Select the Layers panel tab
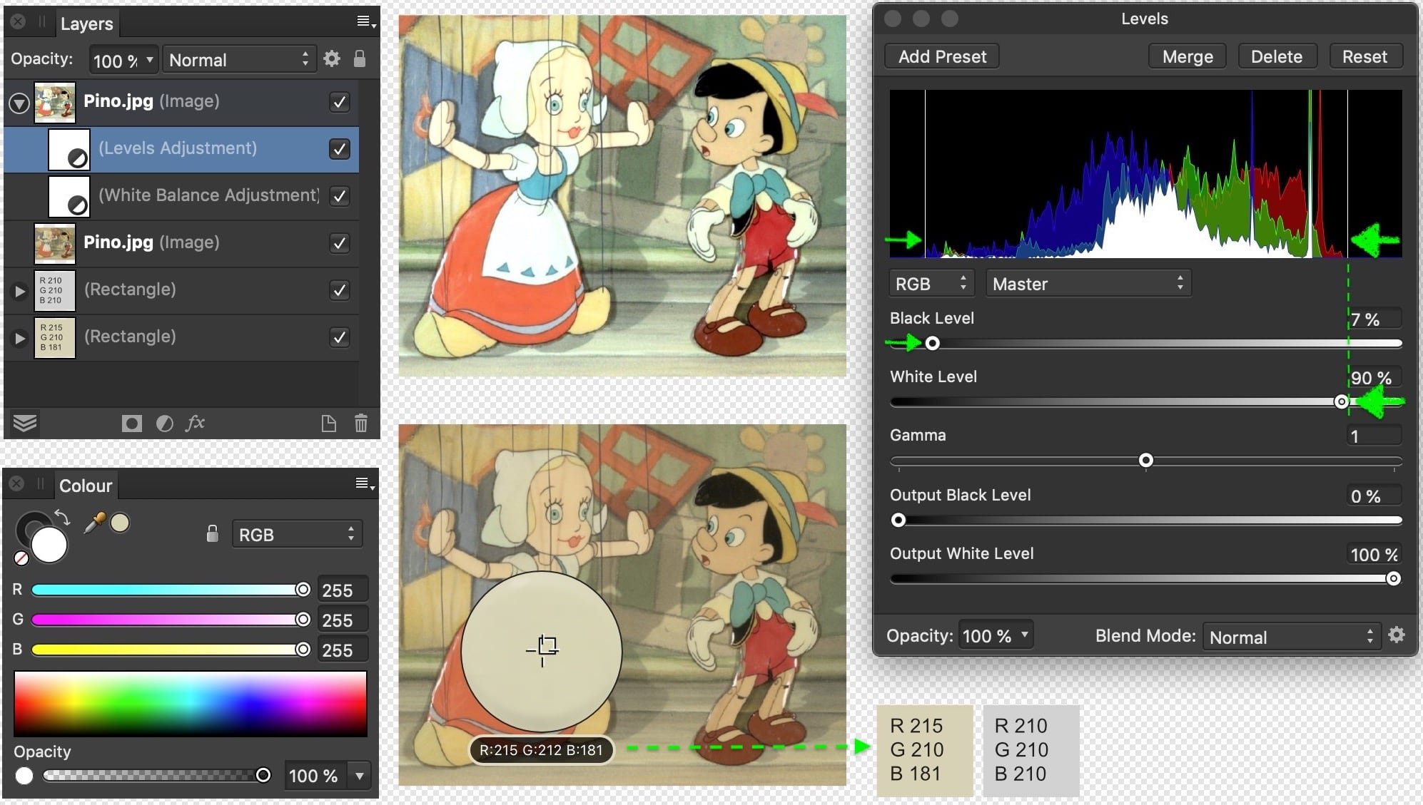Viewport: 1423px width, 805px height. click(x=86, y=24)
